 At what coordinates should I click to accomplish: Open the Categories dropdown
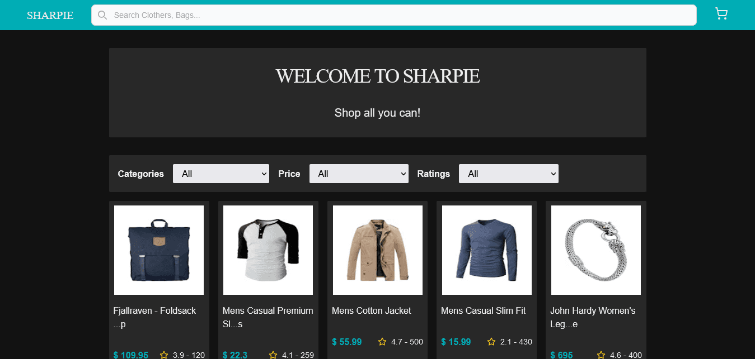(x=221, y=174)
